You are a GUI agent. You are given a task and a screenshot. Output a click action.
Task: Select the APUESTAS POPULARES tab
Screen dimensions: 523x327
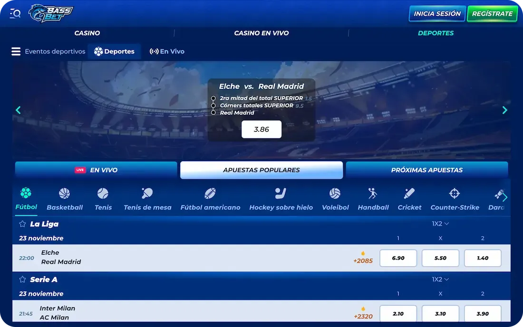(x=261, y=170)
